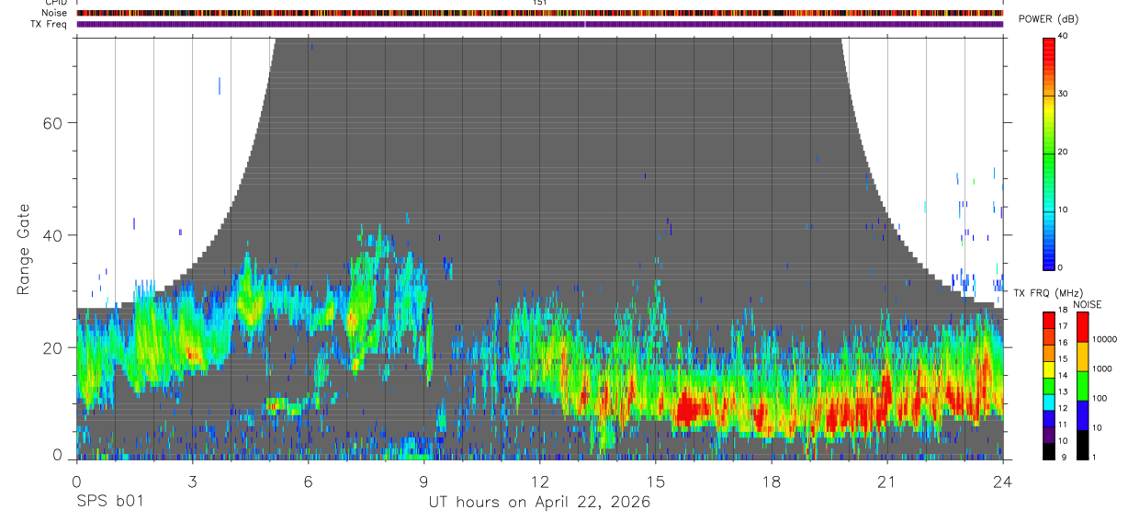Click the NOISE color scale legend
This screenshot has height=521, width=1128.
1081,386
